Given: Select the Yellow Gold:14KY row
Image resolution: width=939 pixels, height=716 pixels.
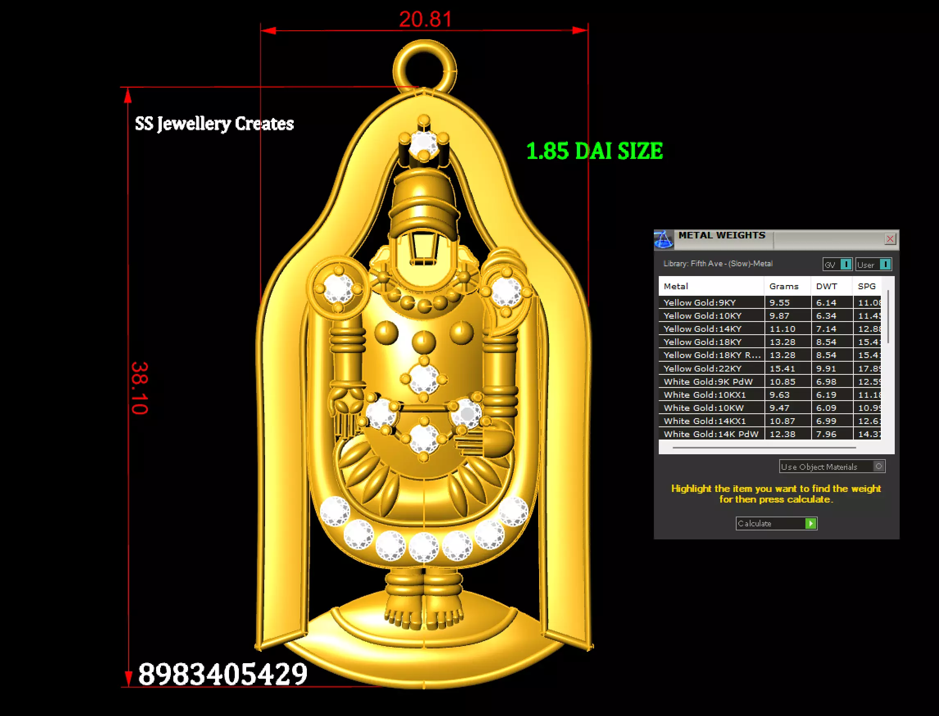Looking at the screenshot, I should point(770,329).
